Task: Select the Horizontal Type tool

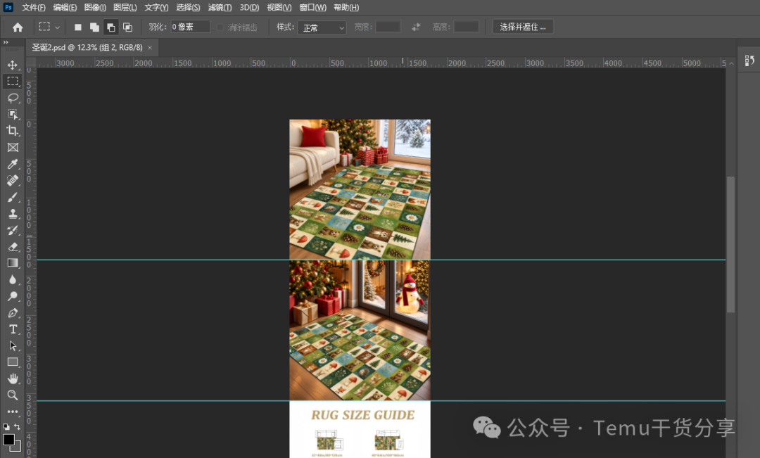Action: [x=13, y=329]
